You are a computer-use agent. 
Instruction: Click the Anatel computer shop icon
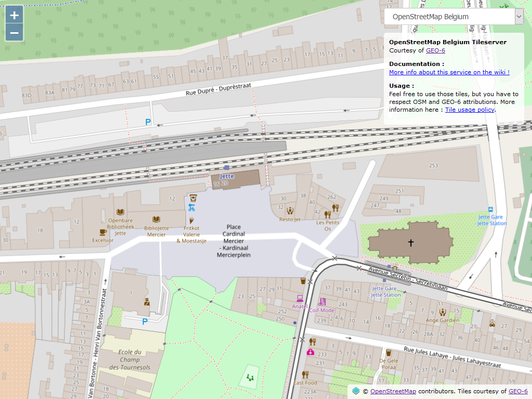[x=300, y=298]
